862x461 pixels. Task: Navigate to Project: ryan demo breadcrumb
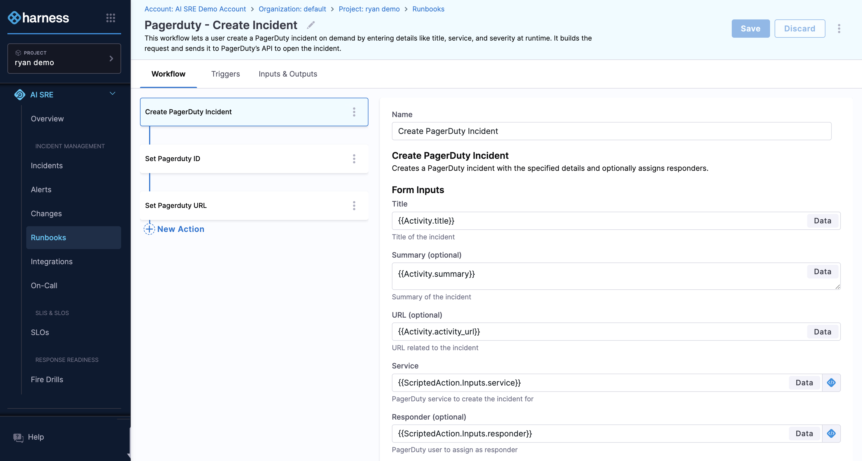[369, 9]
